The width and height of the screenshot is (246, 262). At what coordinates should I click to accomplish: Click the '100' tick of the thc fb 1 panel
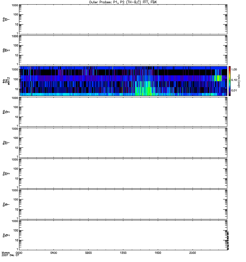[16, 199]
